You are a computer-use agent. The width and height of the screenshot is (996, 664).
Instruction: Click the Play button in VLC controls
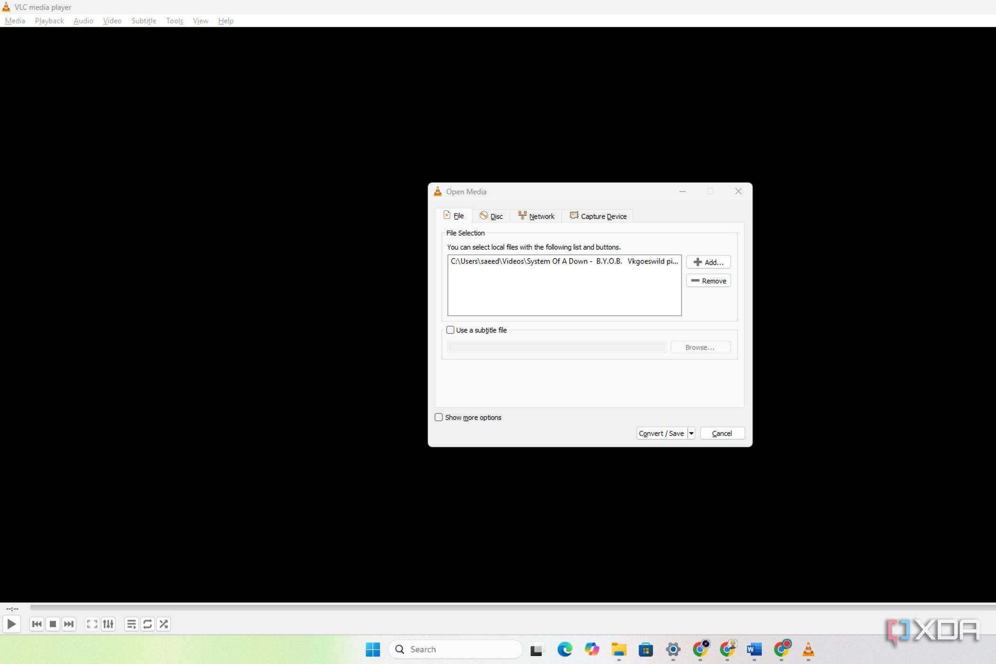click(x=12, y=624)
